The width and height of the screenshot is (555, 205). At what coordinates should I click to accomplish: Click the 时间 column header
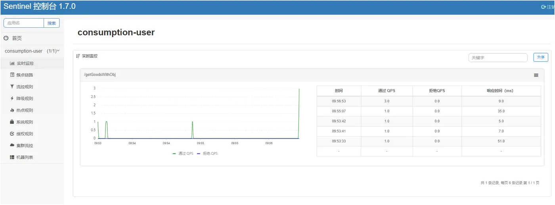pyautogui.click(x=339, y=91)
